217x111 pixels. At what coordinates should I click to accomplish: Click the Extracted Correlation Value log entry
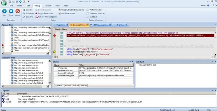80,102
